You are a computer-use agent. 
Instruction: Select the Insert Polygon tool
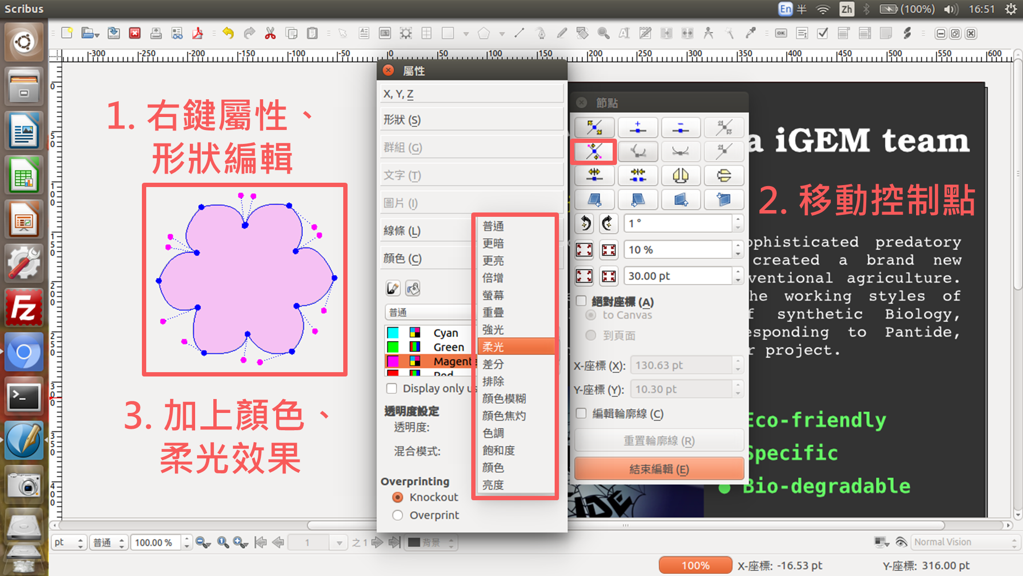484,33
